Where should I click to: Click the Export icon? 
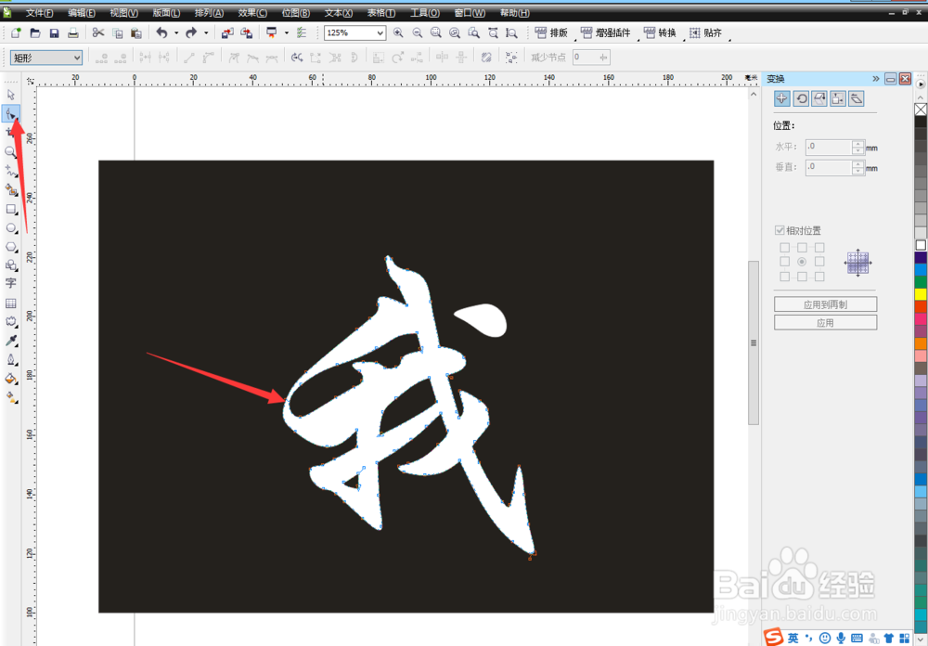click(246, 33)
